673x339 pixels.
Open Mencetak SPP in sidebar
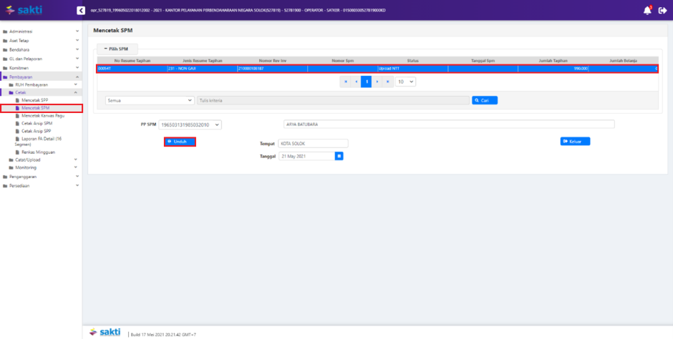(x=36, y=100)
